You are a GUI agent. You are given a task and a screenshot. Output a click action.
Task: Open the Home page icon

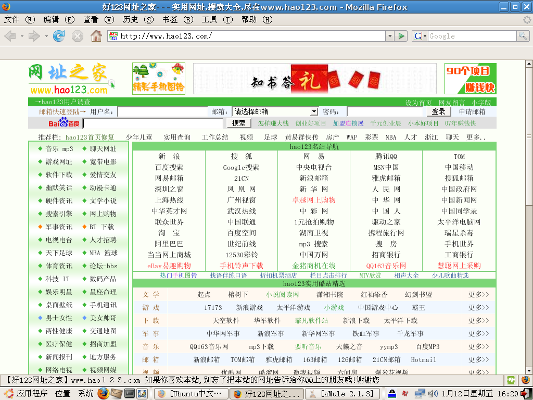(x=96, y=36)
